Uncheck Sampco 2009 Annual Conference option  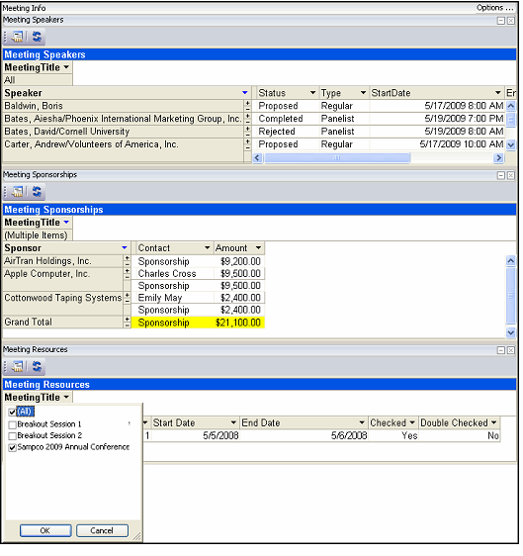pyautogui.click(x=12, y=447)
